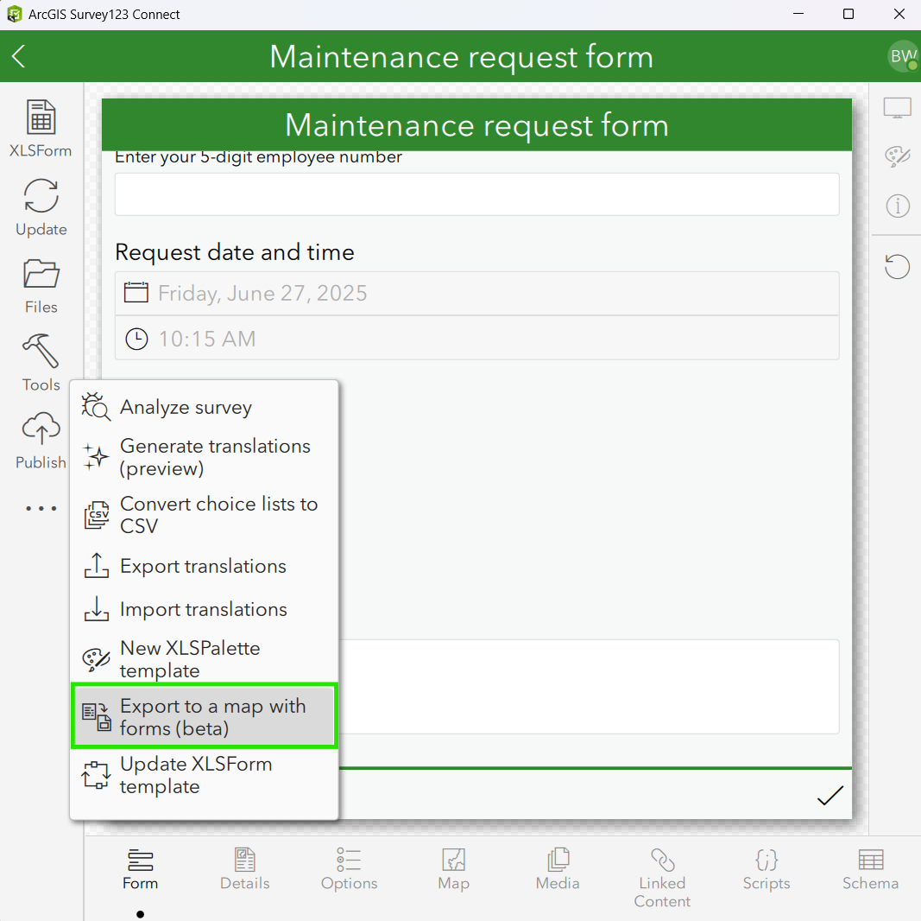
Task: Open the XLSForm spreadsheet
Action: 41,129
